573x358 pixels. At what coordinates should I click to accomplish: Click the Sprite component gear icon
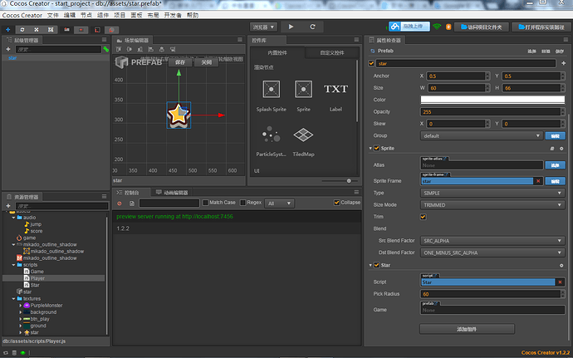(x=561, y=149)
